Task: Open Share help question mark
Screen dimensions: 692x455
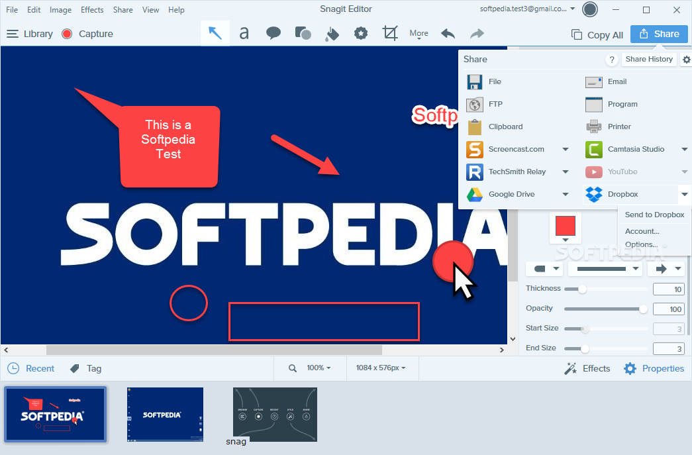Action: point(612,60)
